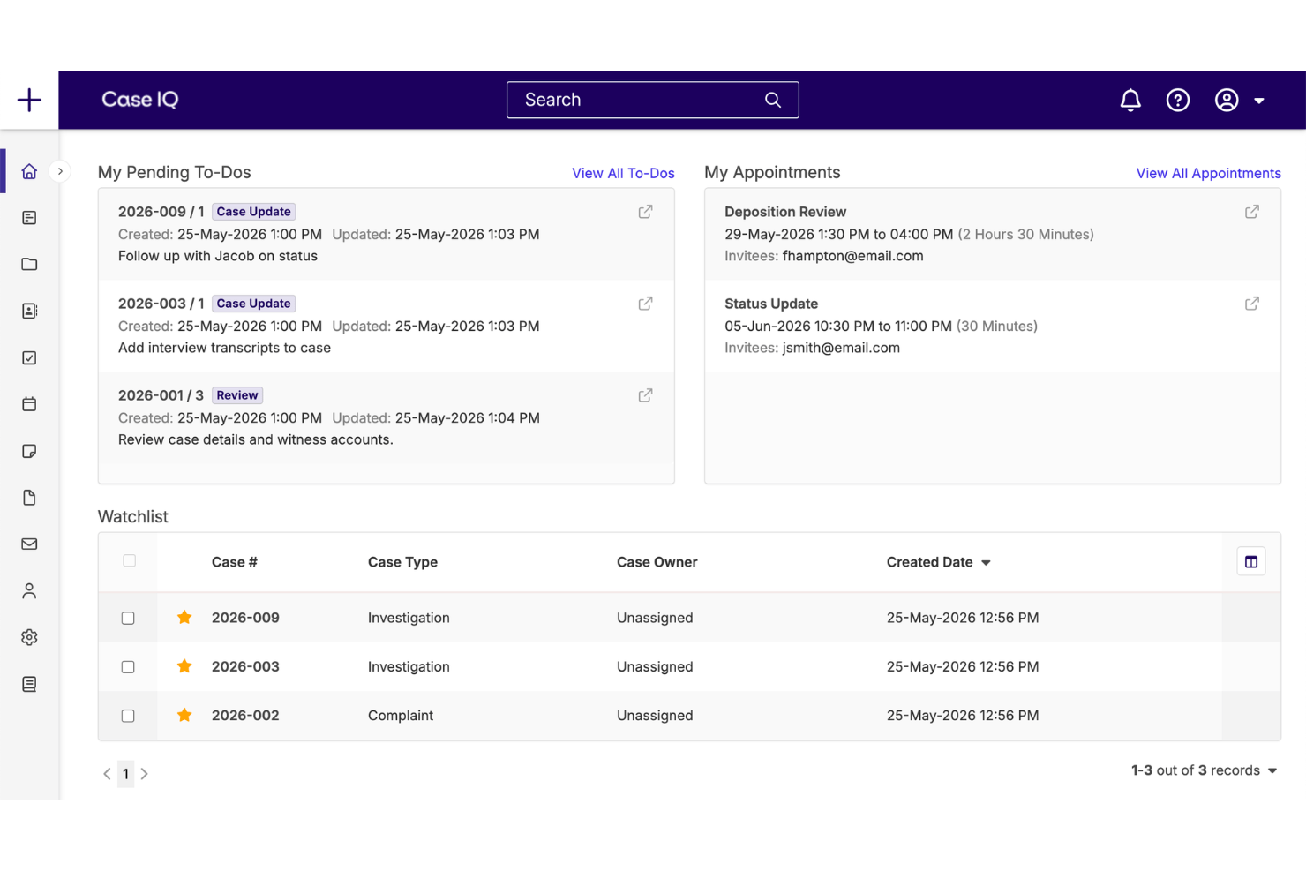Toggle the select-all checkbox in Watchlist header
Image resolution: width=1306 pixels, height=871 pixels.
click(130, 560)
